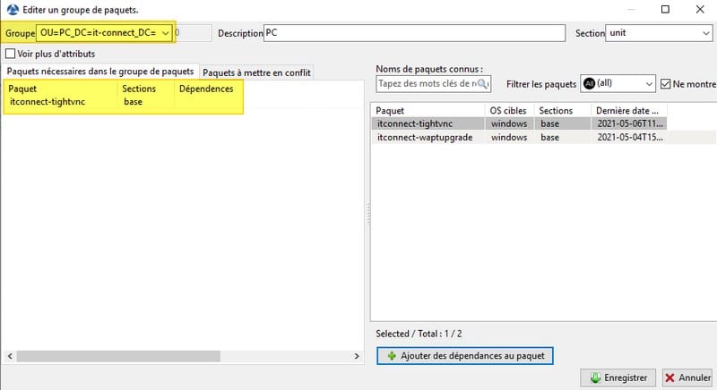
Task: Close the 'Editer un groupe de paquets' dialog
Action: pos(700,9)
